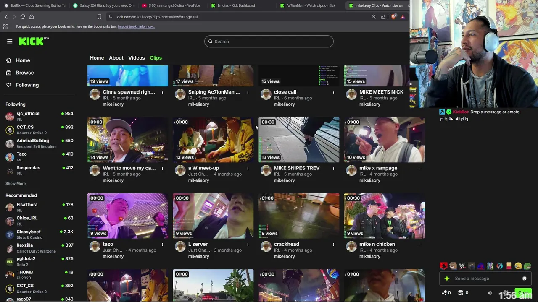538x302 pixels.
Task: Click the Chat send button
Action: tap(523, 293)
